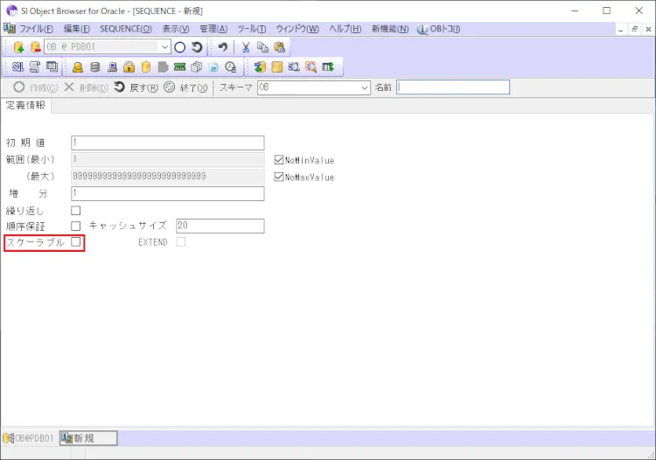This screenshot has height=460, width=656.
Task: Click the paste clipboard icon
Action: click(280, 47)
